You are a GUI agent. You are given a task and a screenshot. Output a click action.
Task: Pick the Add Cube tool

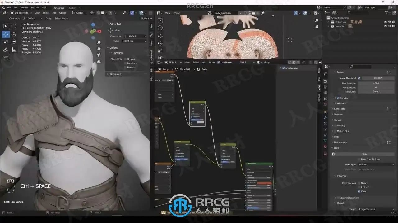tap(6, 58)
